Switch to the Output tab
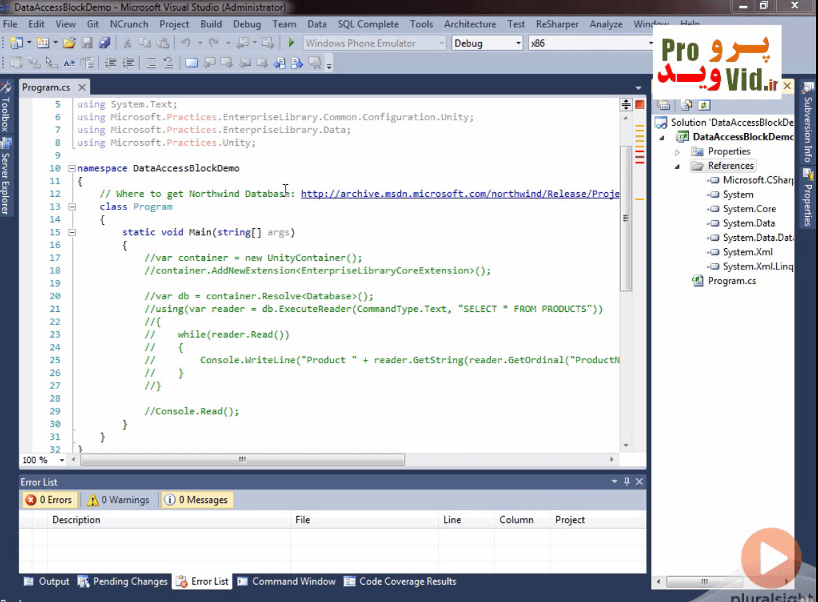This screenshot has width=818, height=602. [x=47, y=581]
